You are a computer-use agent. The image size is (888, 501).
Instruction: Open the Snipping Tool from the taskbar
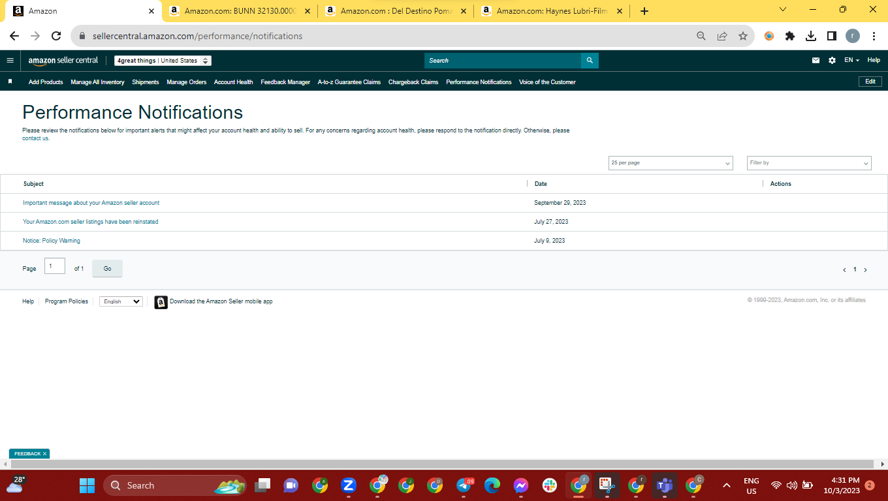click(x=607, y=485)
